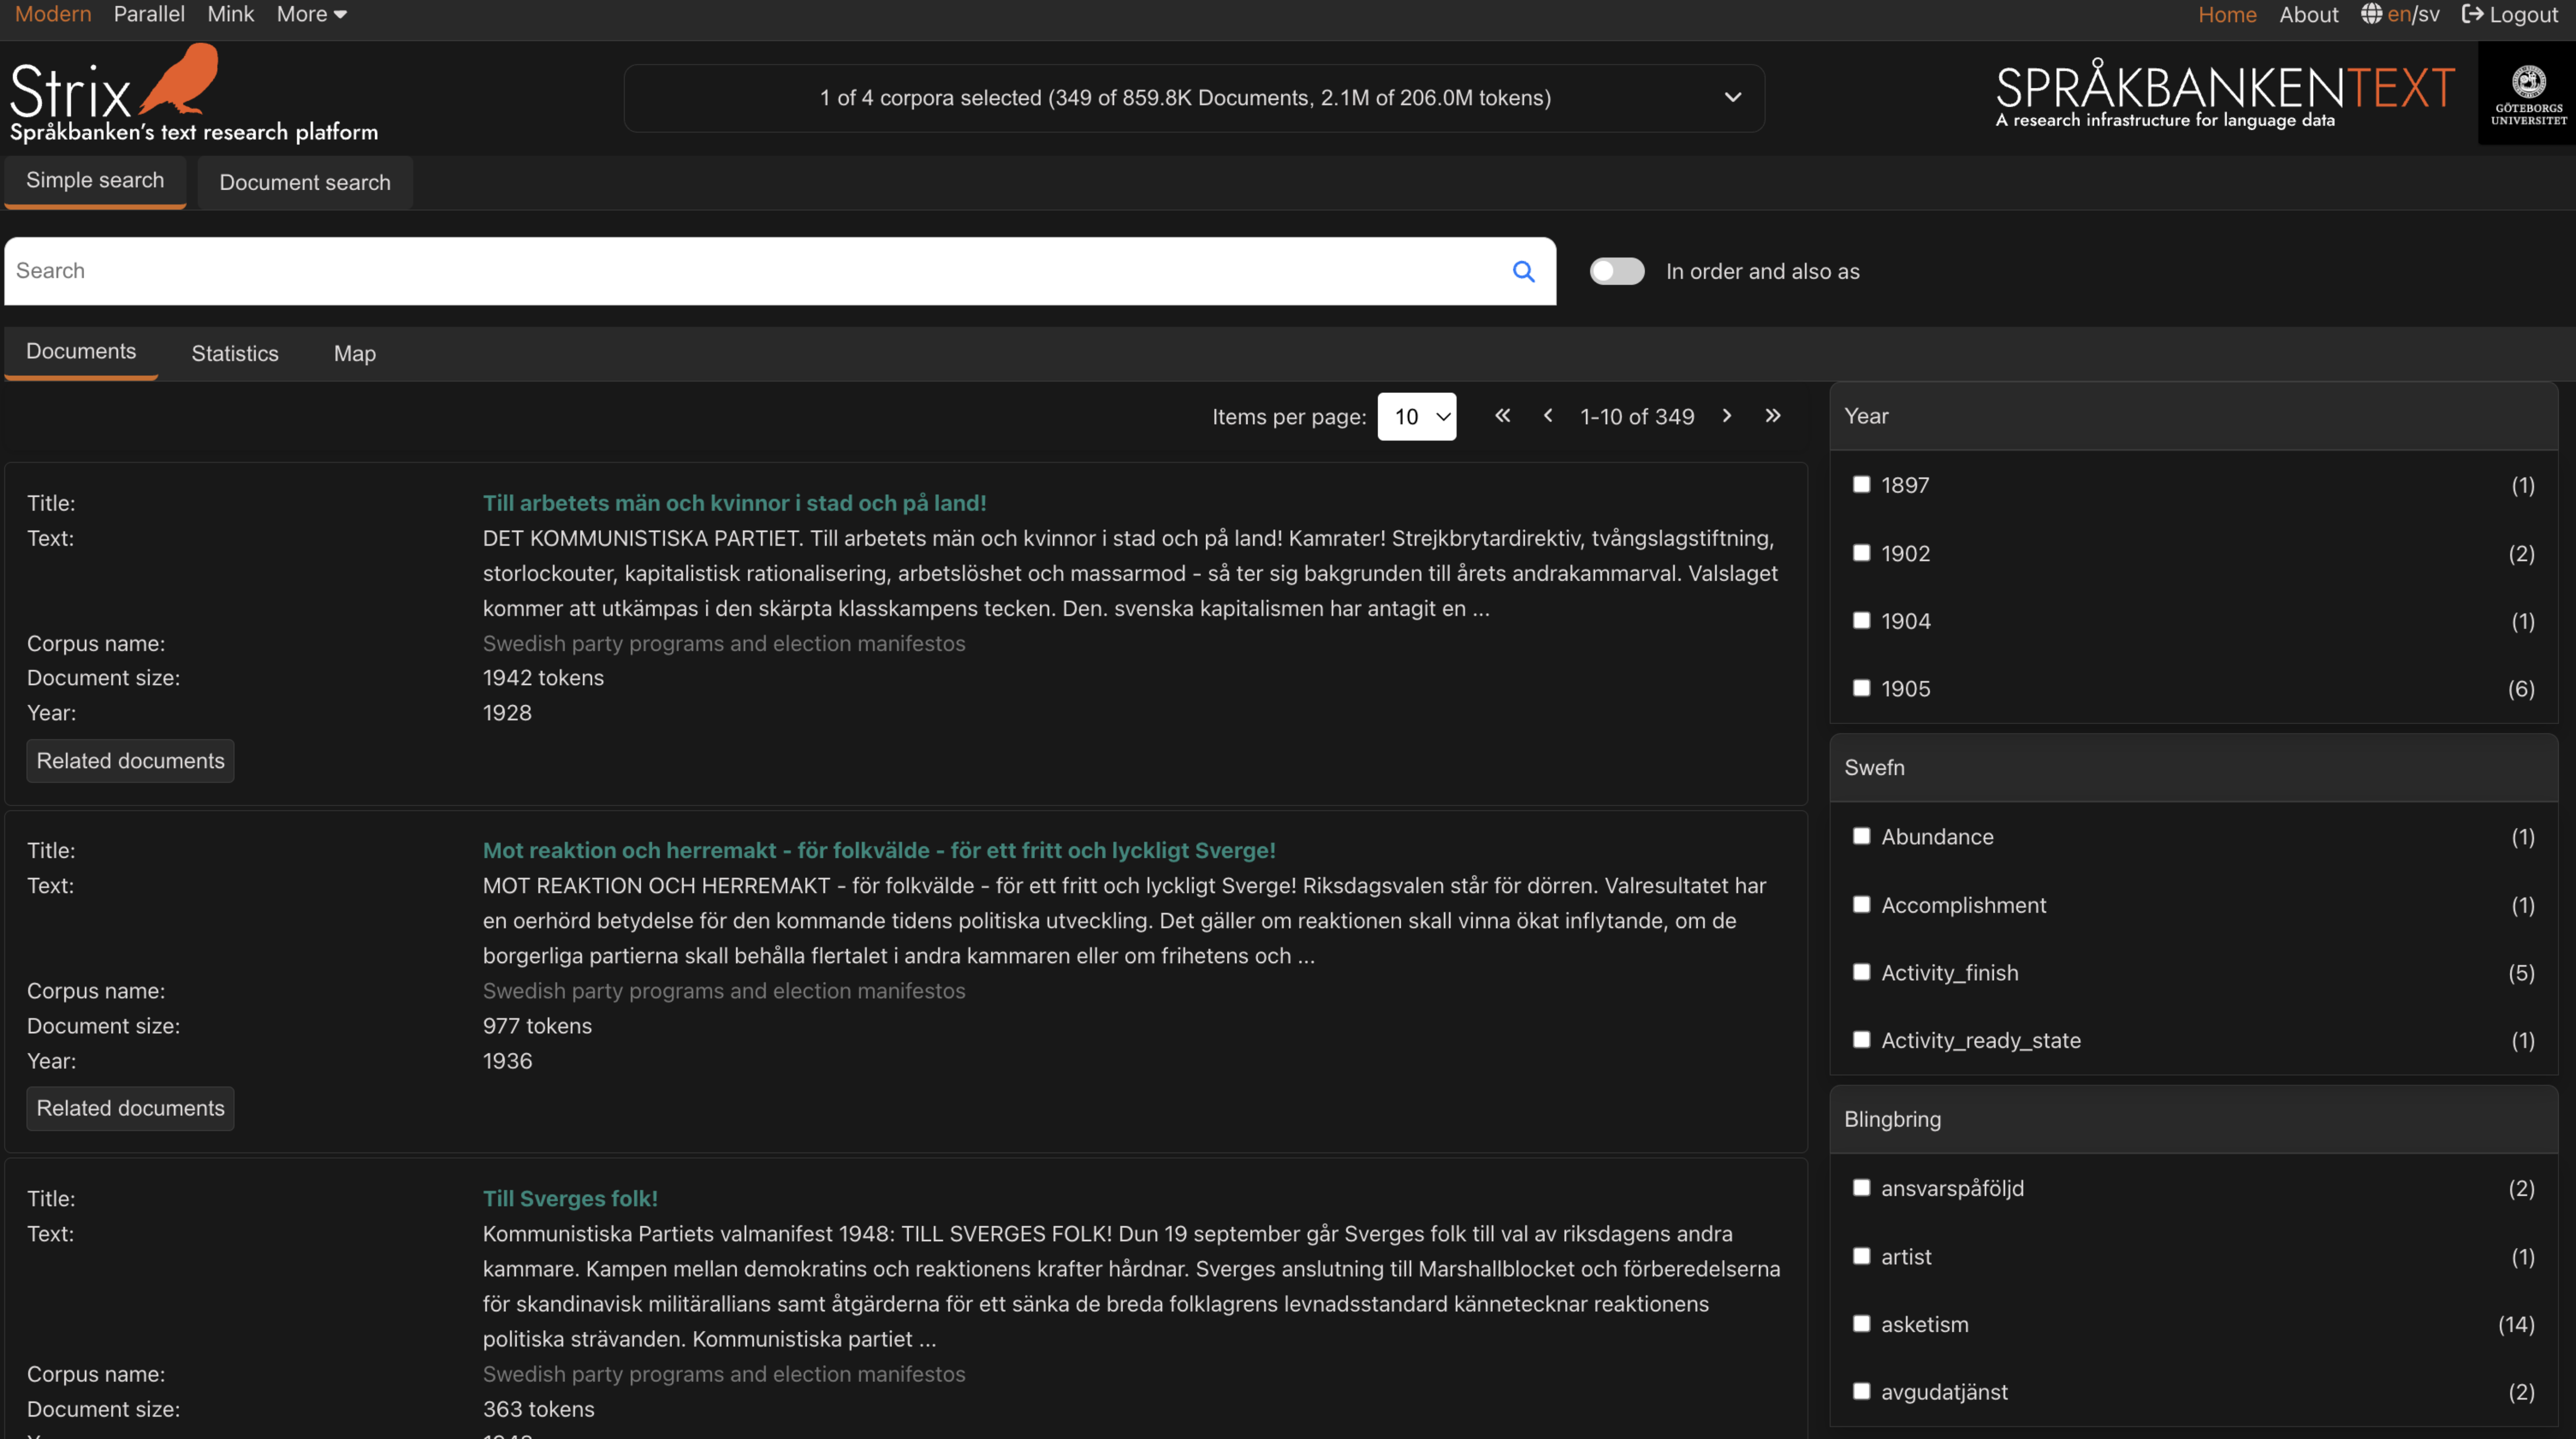
Task: Collapse the Year filter panel header
Action: (x=2193, y=416)
